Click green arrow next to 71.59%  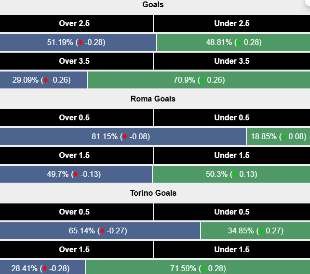[x=202, y=269]
